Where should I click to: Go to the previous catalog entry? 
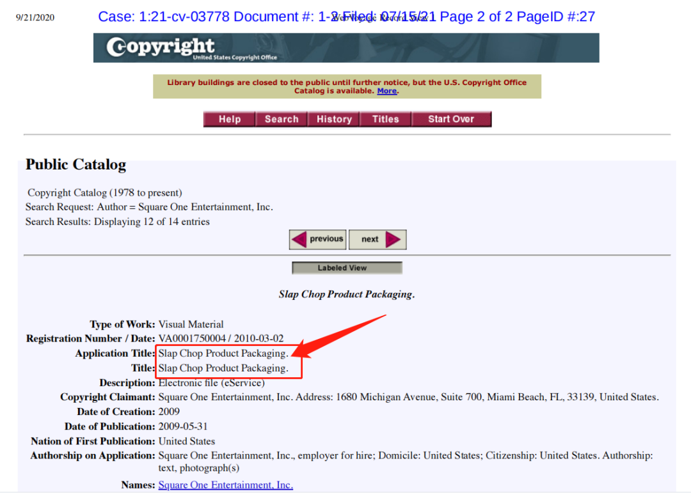point(318,239)
